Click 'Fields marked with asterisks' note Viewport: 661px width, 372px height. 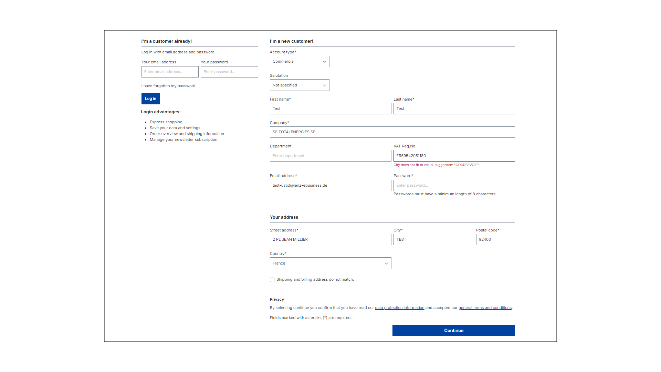click(x=311, y=318)
